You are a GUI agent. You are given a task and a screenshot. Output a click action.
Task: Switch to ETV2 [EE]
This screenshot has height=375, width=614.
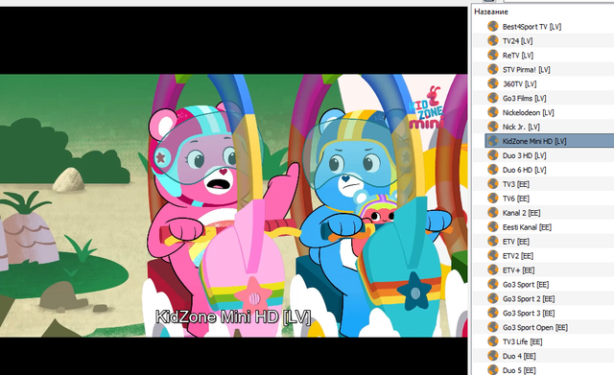(518, 256)
